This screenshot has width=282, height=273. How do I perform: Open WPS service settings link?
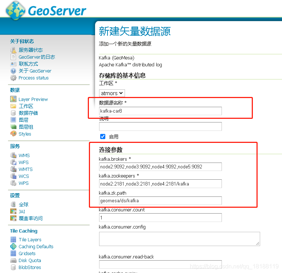(x=24, y=183)
